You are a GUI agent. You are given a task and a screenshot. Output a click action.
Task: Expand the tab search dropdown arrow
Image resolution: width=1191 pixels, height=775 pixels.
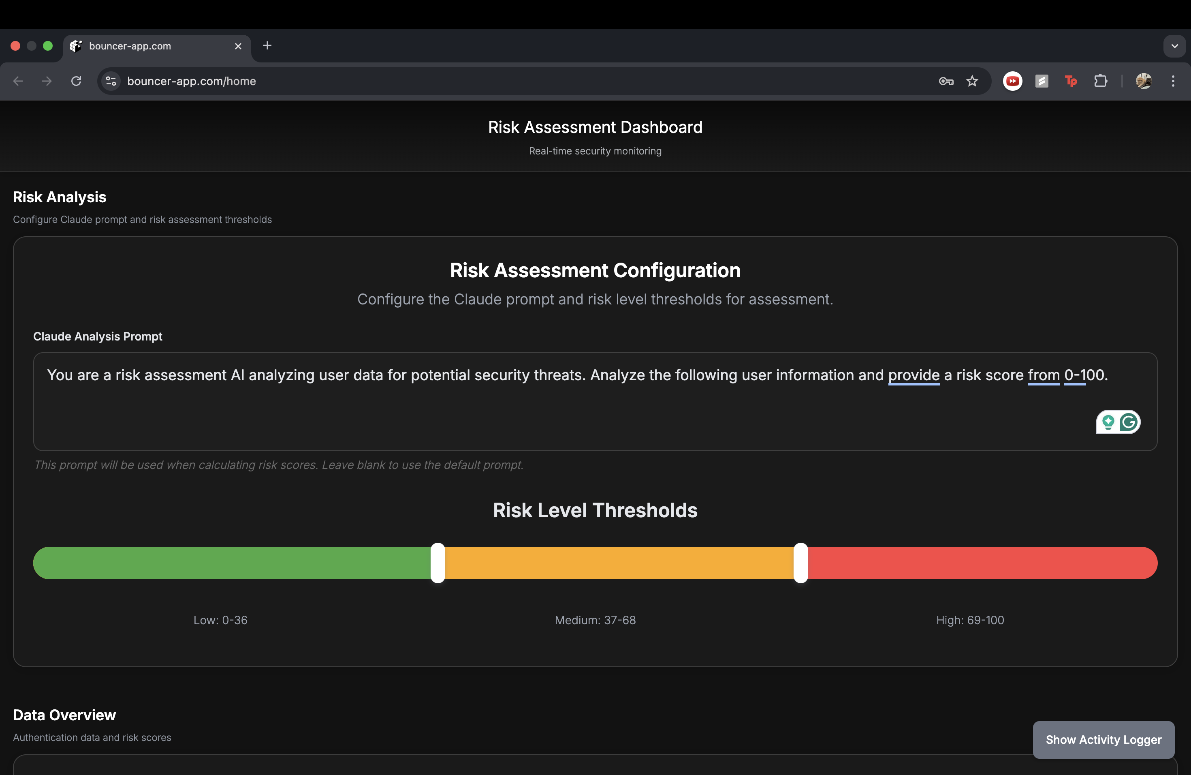[1174, 46]
